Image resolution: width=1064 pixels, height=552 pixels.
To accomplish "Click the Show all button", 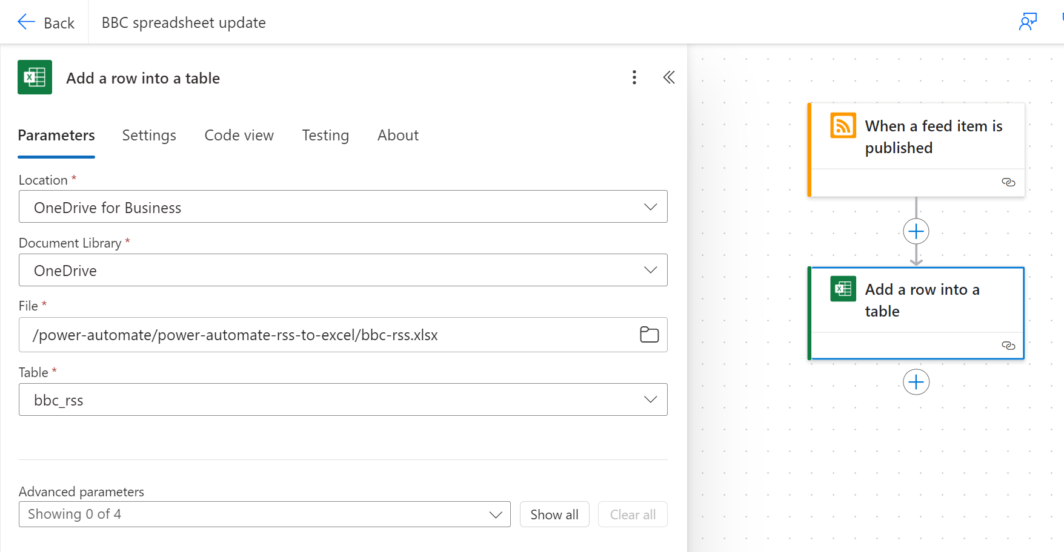I will pos(554,514).
